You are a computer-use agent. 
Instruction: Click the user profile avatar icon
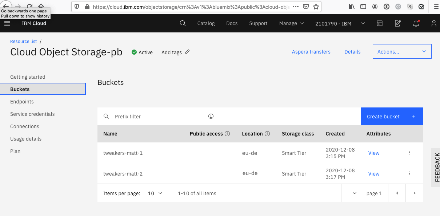(433, 23)
